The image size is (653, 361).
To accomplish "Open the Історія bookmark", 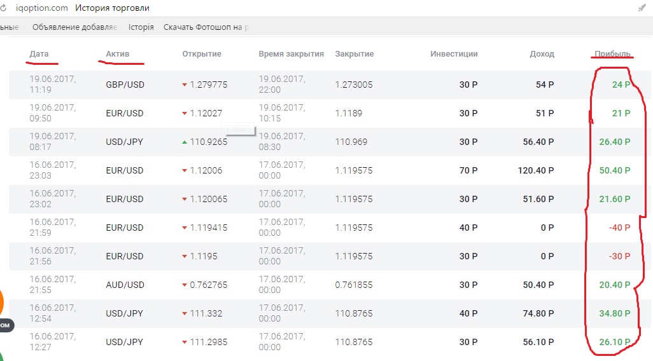I will coord(141,27).
